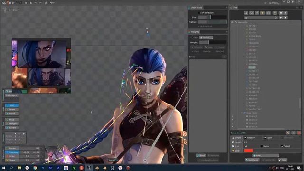Adjust the Feather slider
This screenshot has height=171, width=304.
pos(212,22)
